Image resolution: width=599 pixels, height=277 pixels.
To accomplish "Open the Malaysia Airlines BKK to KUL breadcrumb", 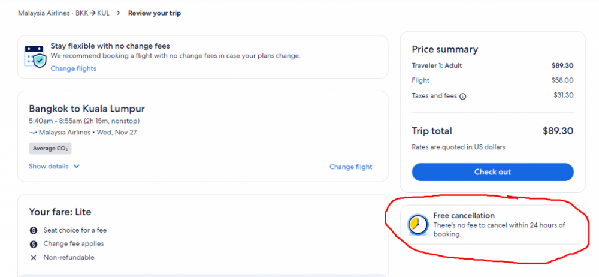I will point(63,13).
